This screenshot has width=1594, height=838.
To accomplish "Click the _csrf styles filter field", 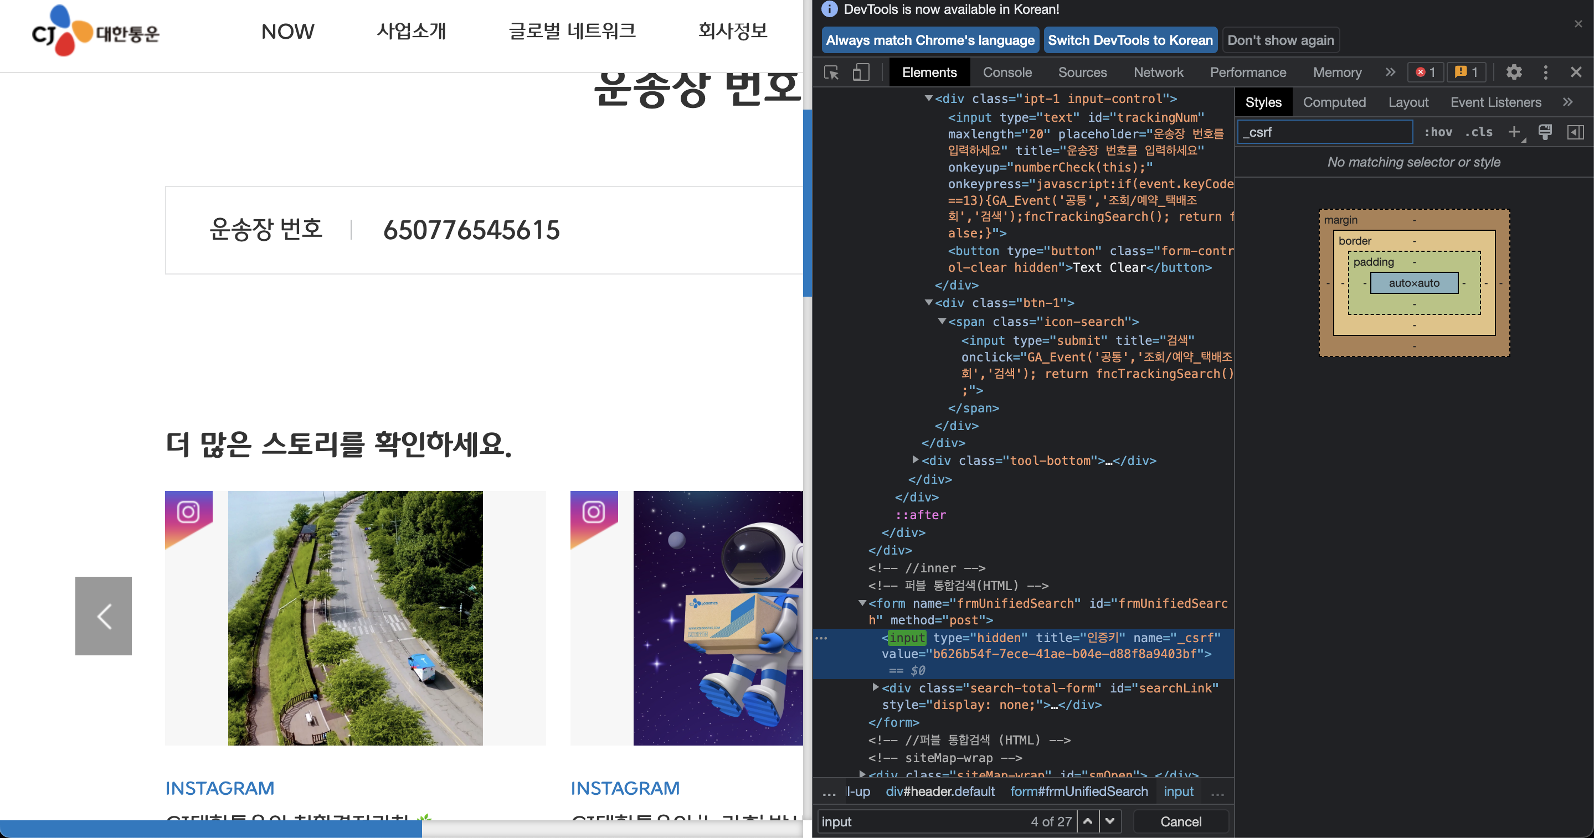I will [x=1324, y=132].
